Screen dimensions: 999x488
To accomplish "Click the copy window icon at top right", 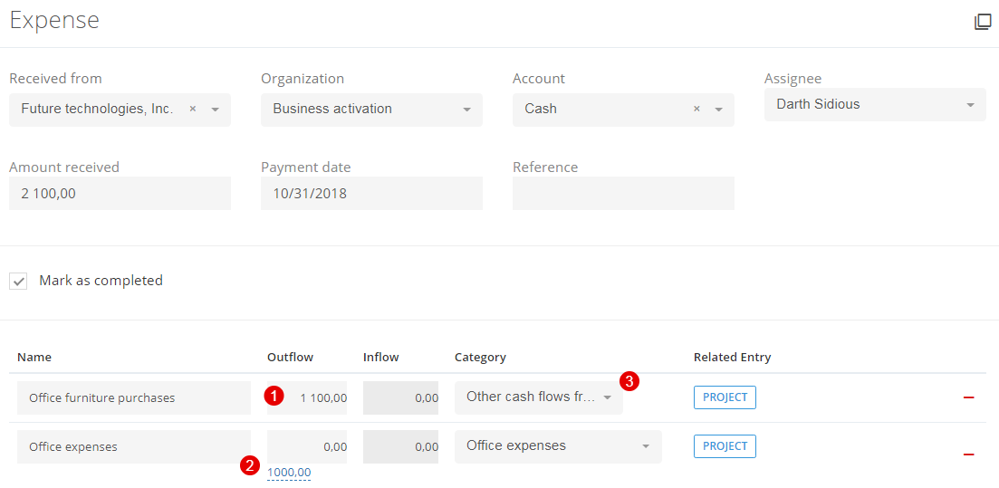I will tap(983, 23).
